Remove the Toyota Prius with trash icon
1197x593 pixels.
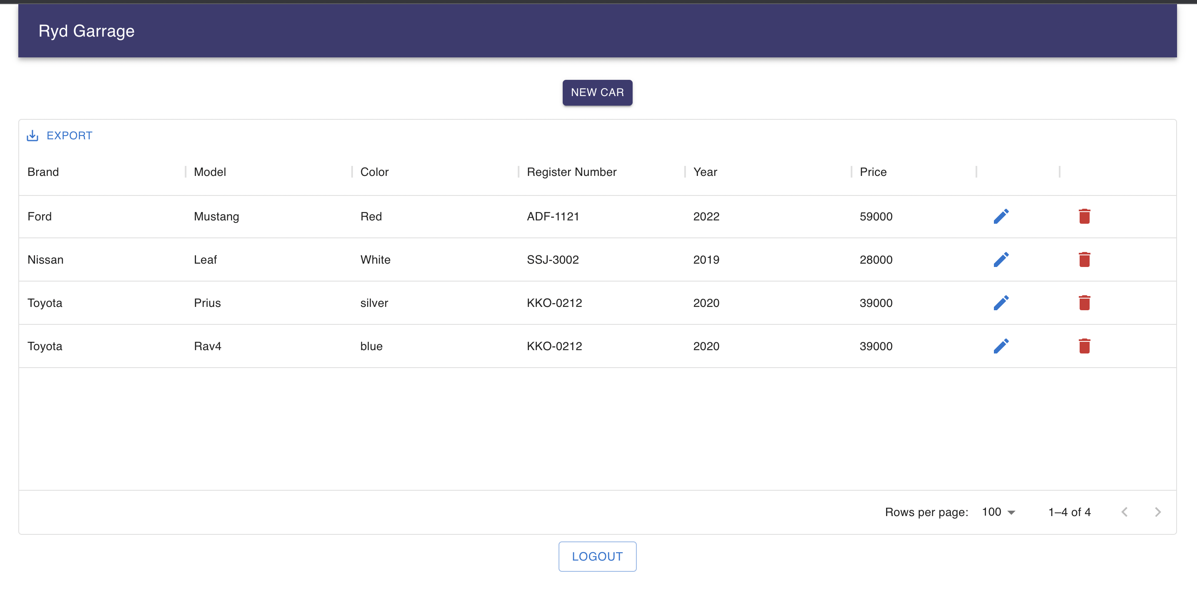pos(1084,303)
